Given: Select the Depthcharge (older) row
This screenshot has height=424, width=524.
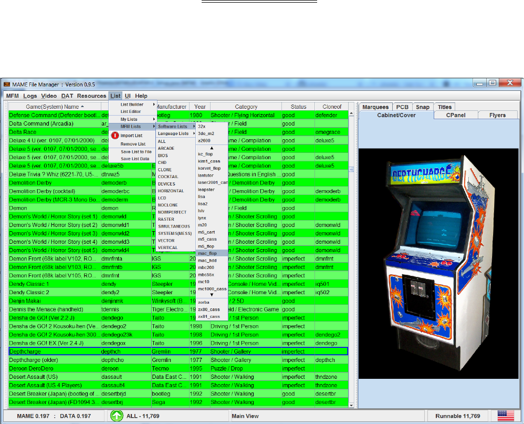Looking at the screenshot, I should (x=178, y=360).
